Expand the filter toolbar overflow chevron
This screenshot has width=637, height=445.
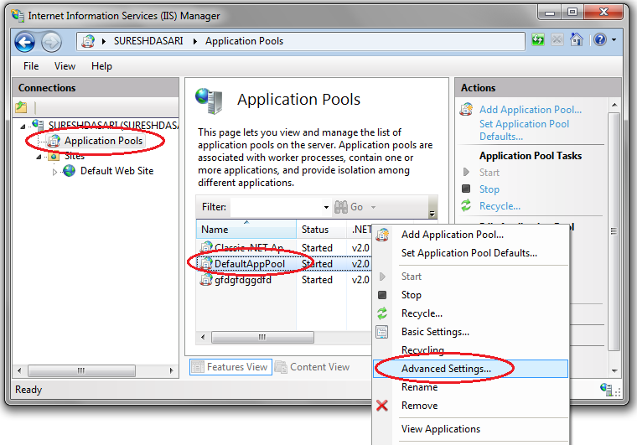pos(432,213)
